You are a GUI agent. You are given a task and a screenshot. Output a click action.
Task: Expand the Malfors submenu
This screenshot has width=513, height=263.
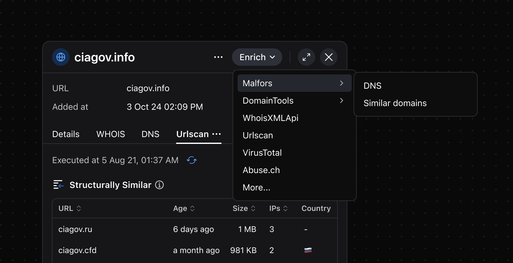point(294,83)
